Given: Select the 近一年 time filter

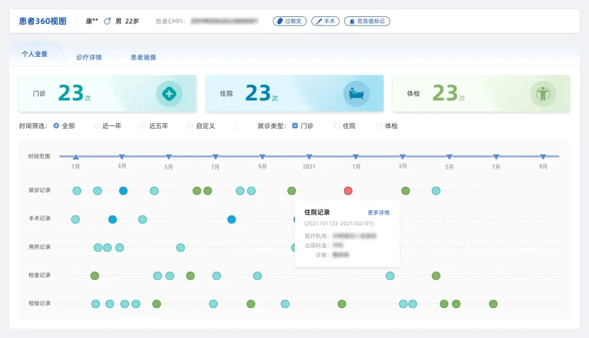Looking at the screenshot, I should coord(97,126).
